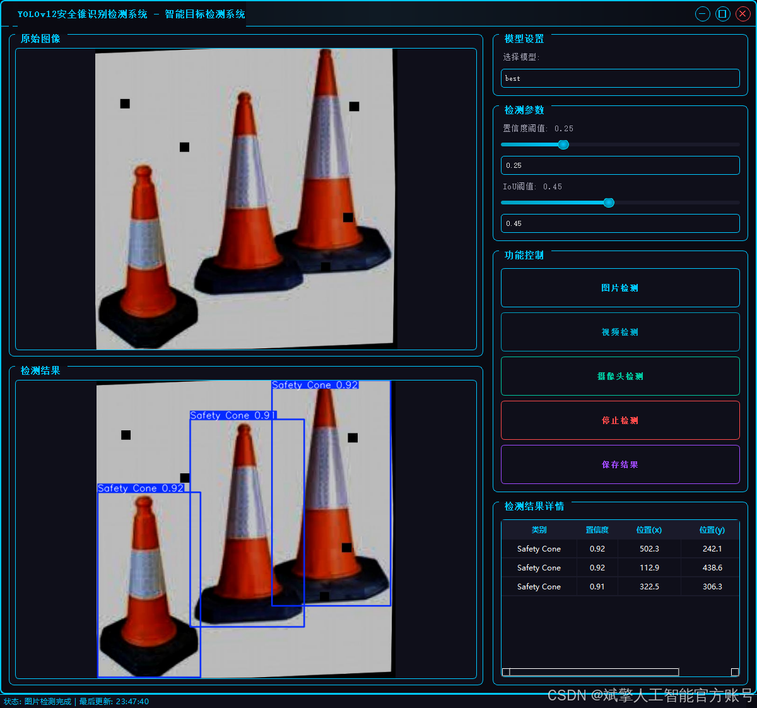
Task: Focus the IoU value field showing 0.45
Action: click(620, 223)
